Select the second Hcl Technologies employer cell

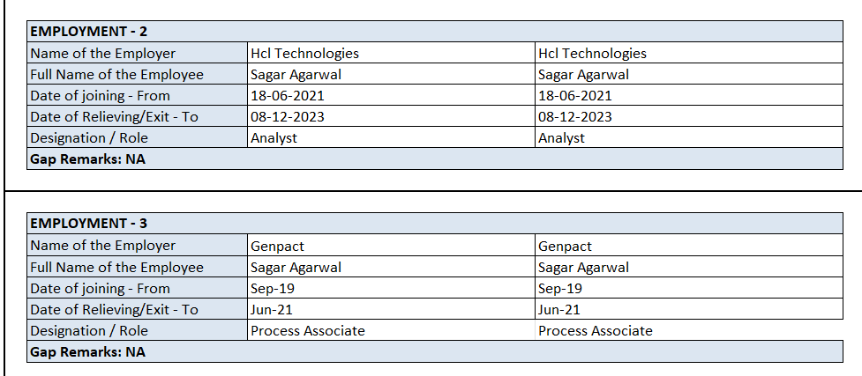click(592, 53)
